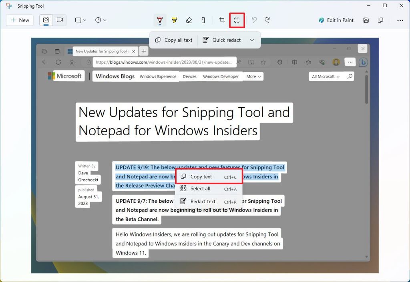Click the Windows Blogs link
Image resolution: width=410 pixels, height=282 pixels.
115,76
